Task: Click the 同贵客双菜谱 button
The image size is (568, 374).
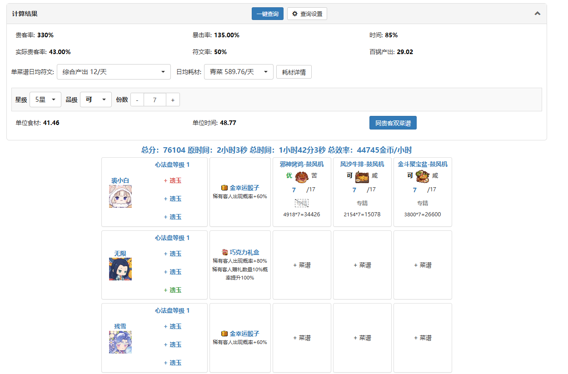Action: click(x=393, y=123)
